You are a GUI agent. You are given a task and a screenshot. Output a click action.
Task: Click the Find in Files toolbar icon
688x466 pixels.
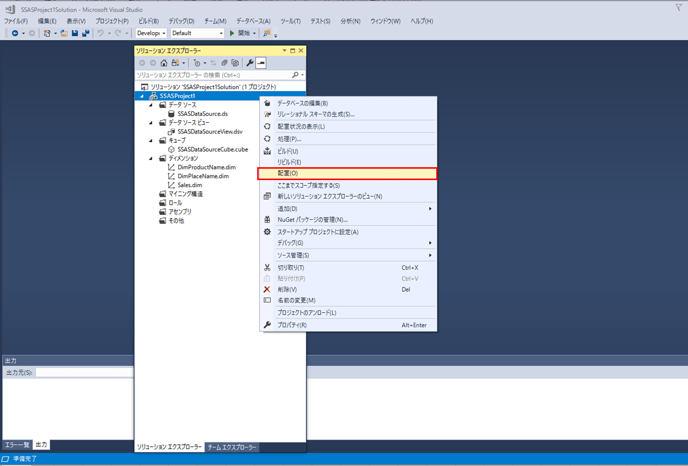click(267, 33)
